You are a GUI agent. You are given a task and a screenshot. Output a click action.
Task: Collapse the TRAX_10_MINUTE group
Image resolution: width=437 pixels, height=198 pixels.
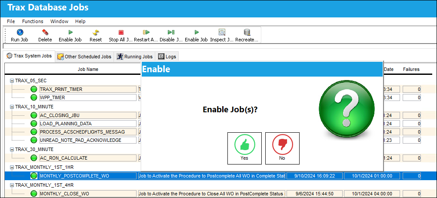click(12, 107)
